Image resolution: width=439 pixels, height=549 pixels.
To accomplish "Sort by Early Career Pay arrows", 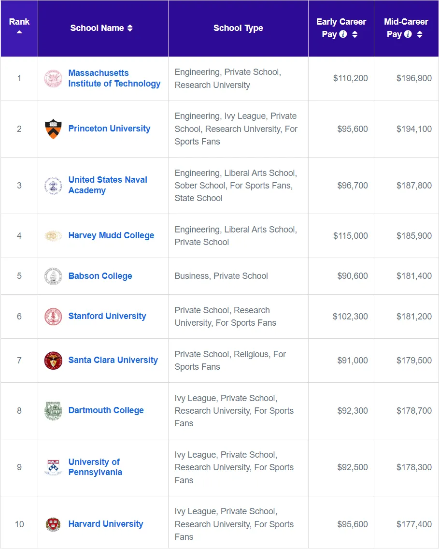I will pyautogui.click(x=354, y=34).
